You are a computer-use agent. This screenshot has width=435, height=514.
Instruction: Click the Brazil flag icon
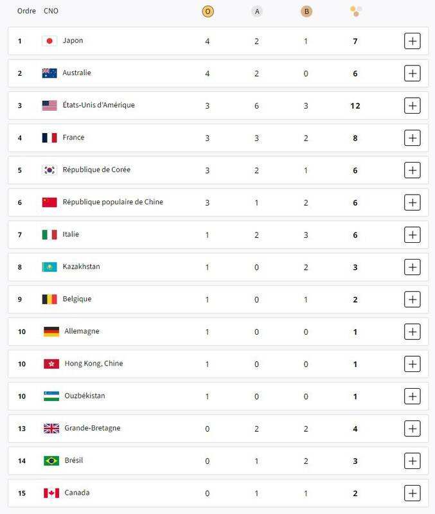click(x=51, y=461)
